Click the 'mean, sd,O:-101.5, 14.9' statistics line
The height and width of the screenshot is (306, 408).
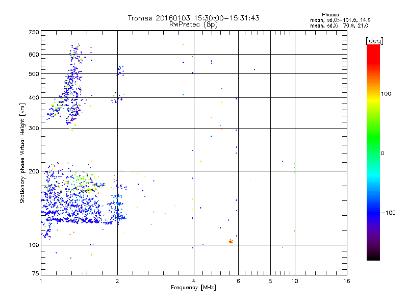click(x=340, y=20)
